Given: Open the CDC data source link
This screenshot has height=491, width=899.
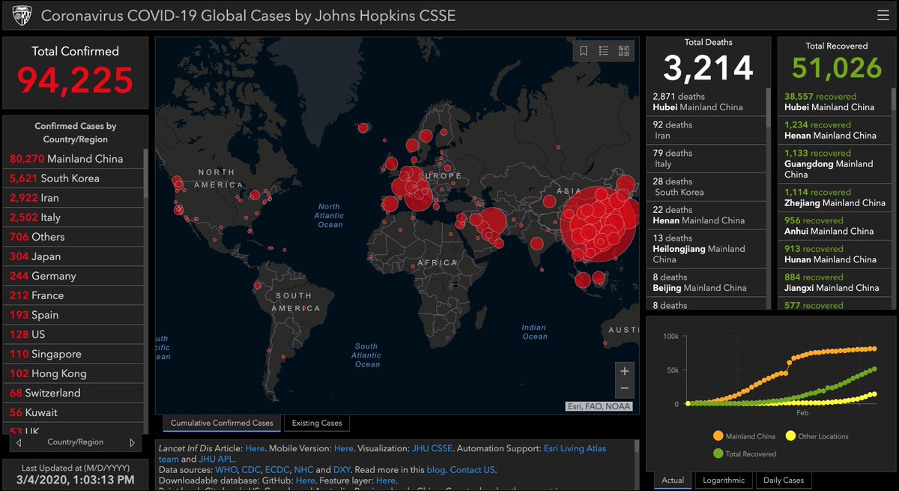Looking at the screenshot, I should click(252, 470).
